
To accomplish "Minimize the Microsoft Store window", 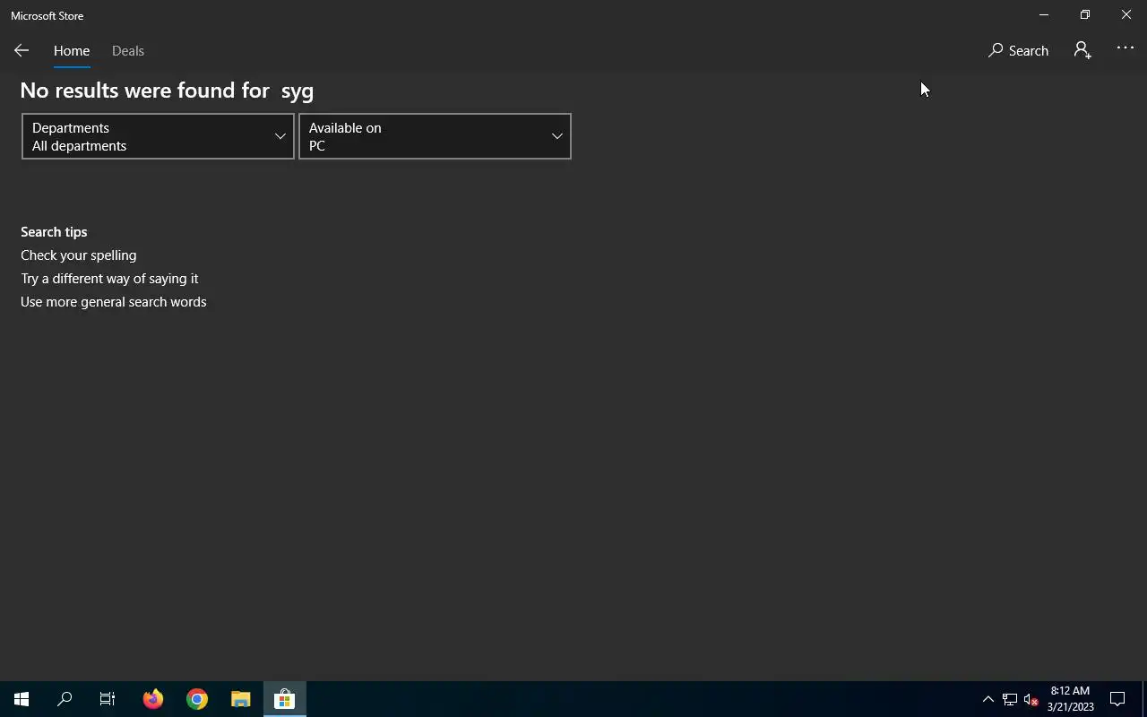I will point(1044,15).
